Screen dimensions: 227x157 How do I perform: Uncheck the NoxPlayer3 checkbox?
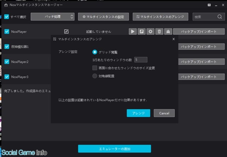(x=7, y=77)
